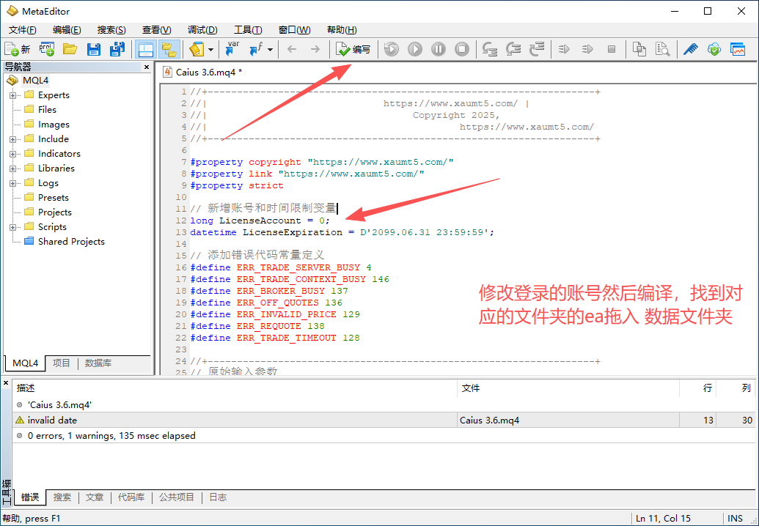Click the first of the two arrow-with-lines icons
The width and height of the screenshot is (759, 526).
click(564, 49)
